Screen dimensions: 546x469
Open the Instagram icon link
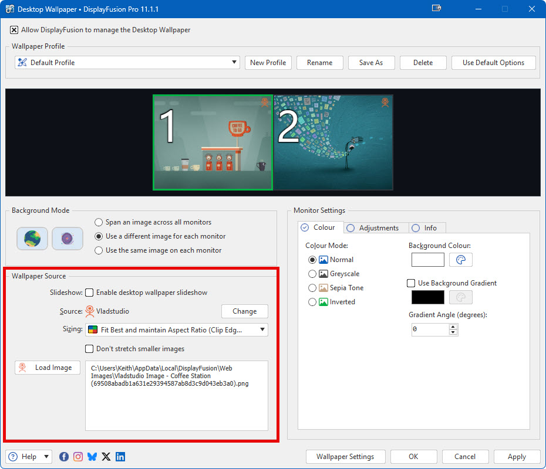click(78, 457)
